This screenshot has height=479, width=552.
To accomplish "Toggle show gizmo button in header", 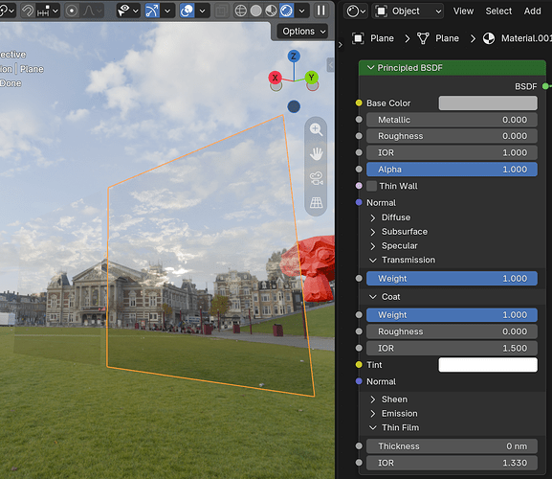I will [x=152, y=11].
